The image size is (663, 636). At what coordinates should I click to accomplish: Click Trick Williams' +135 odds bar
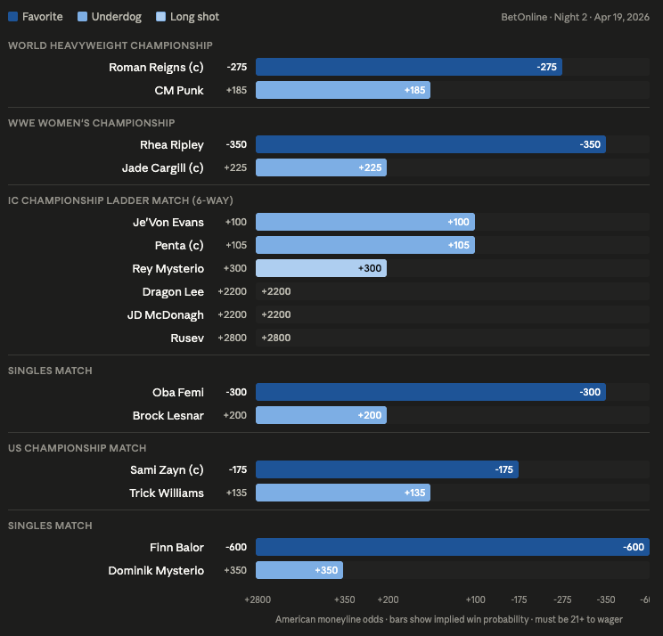click(x=342, y=493)
